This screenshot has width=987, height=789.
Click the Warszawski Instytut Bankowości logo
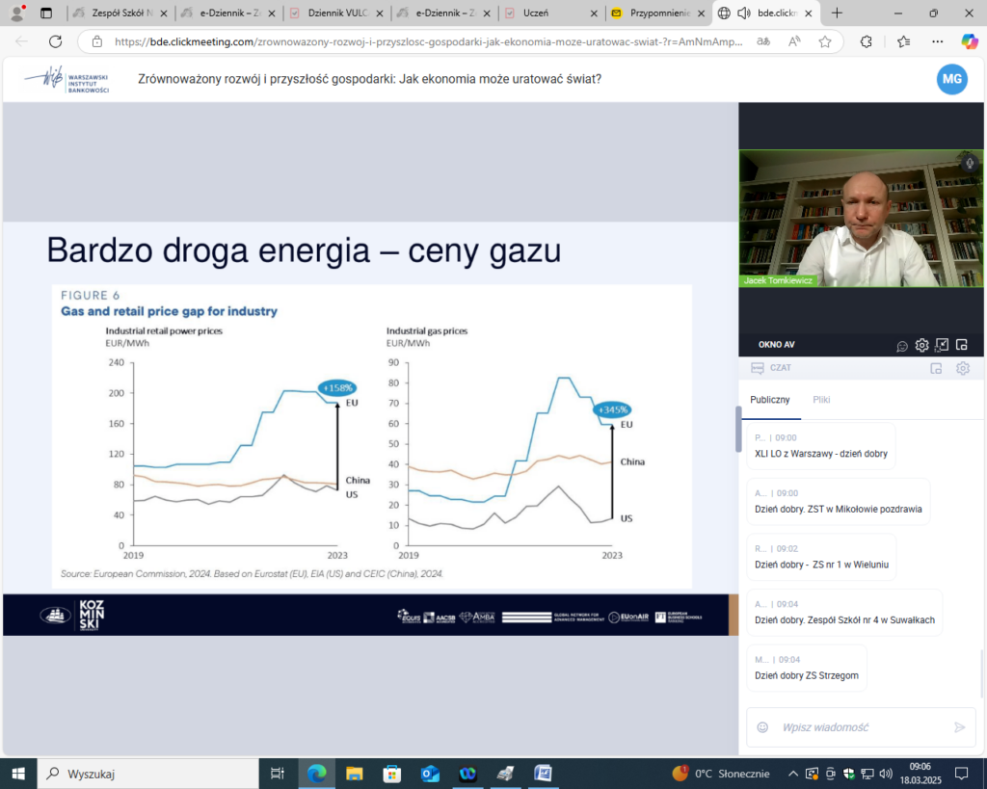(67, 80)
